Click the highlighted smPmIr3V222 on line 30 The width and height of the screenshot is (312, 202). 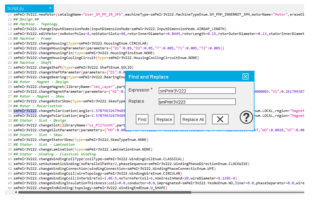[x=25, y=111]
